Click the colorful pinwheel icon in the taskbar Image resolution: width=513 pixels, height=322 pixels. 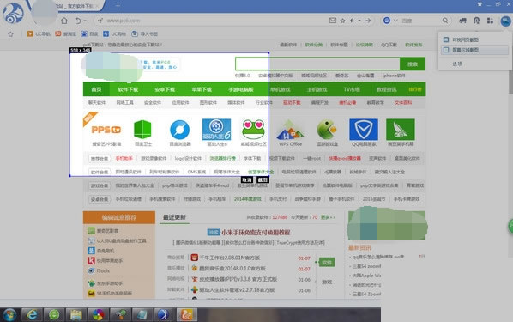pyautogui.click(x=98, y=315)
